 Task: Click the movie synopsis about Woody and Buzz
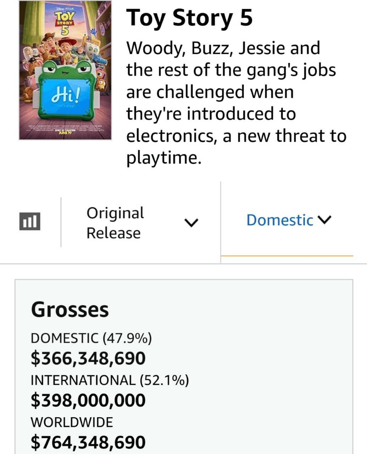coord(237,103)
